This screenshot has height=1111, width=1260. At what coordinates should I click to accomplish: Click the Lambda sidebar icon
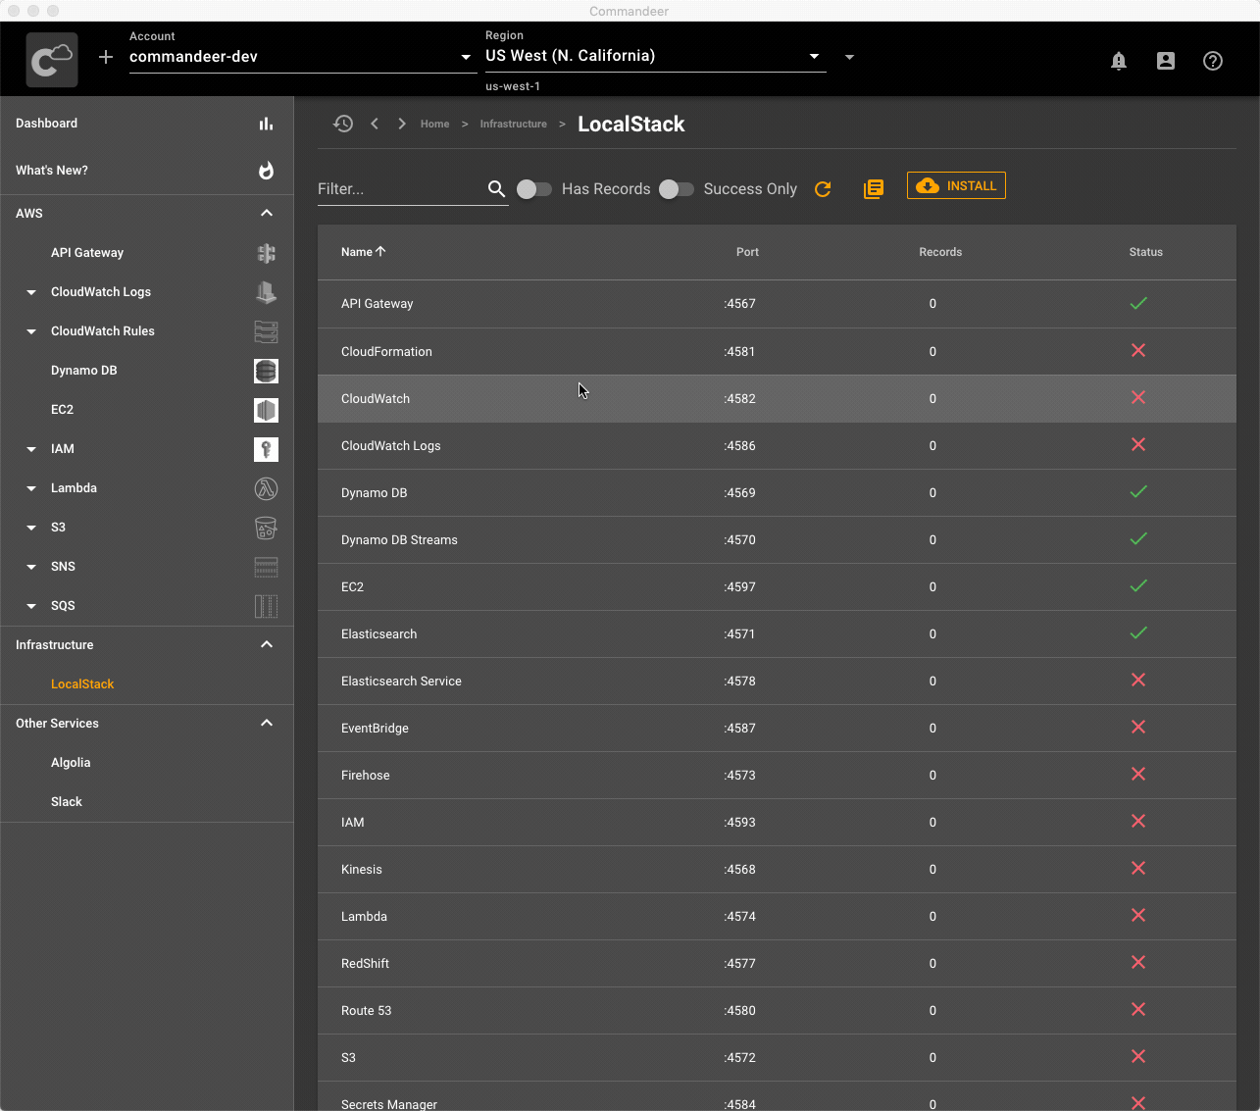coord(266,488)
